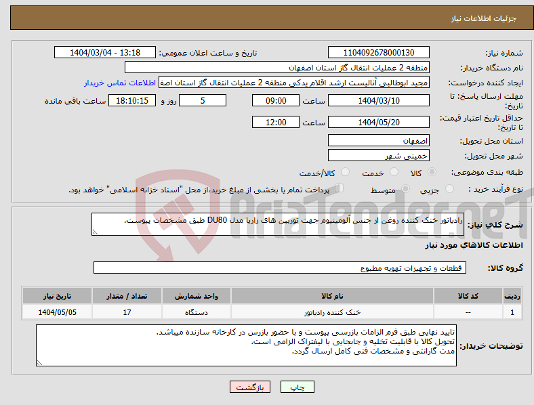Click the delivery province field اصفهان
This screenshot has height=405, width=534.
tap(379, 141)
